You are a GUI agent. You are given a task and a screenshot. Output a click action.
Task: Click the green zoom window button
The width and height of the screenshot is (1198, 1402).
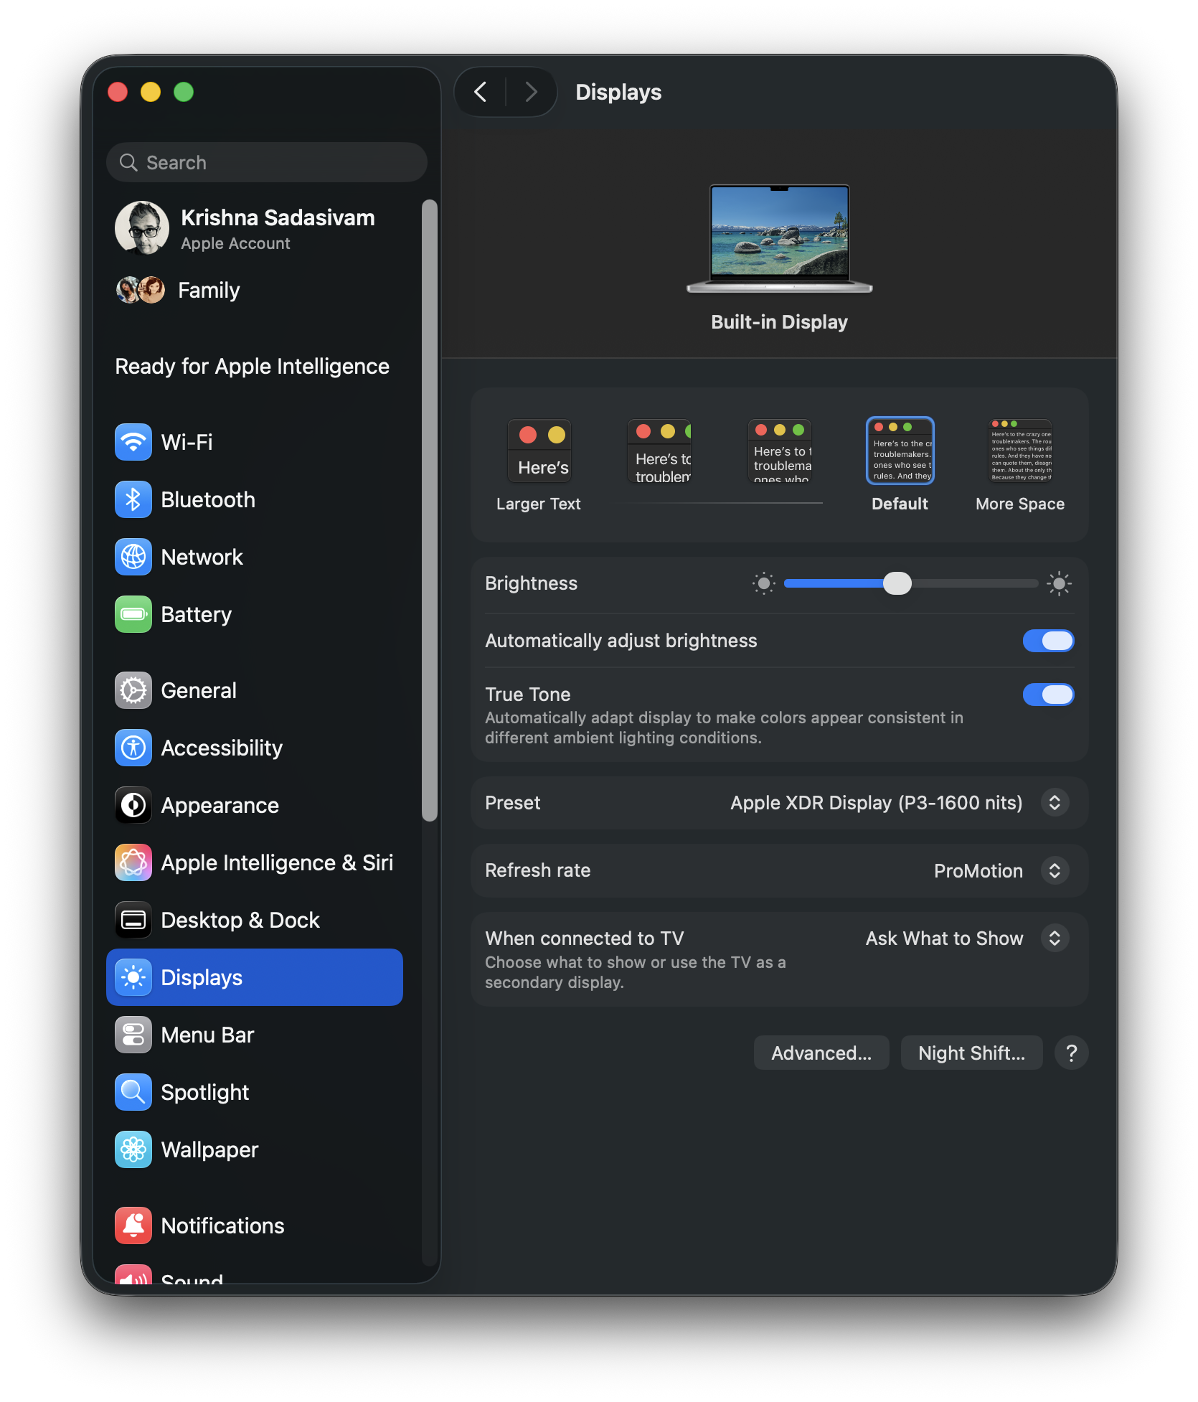(x=184, y=92)
